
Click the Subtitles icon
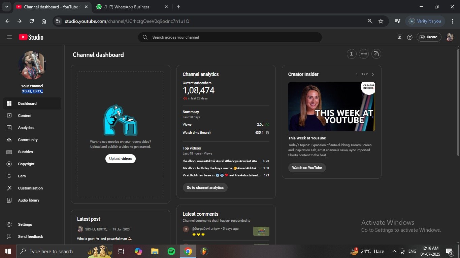click(x=9, y=152)
